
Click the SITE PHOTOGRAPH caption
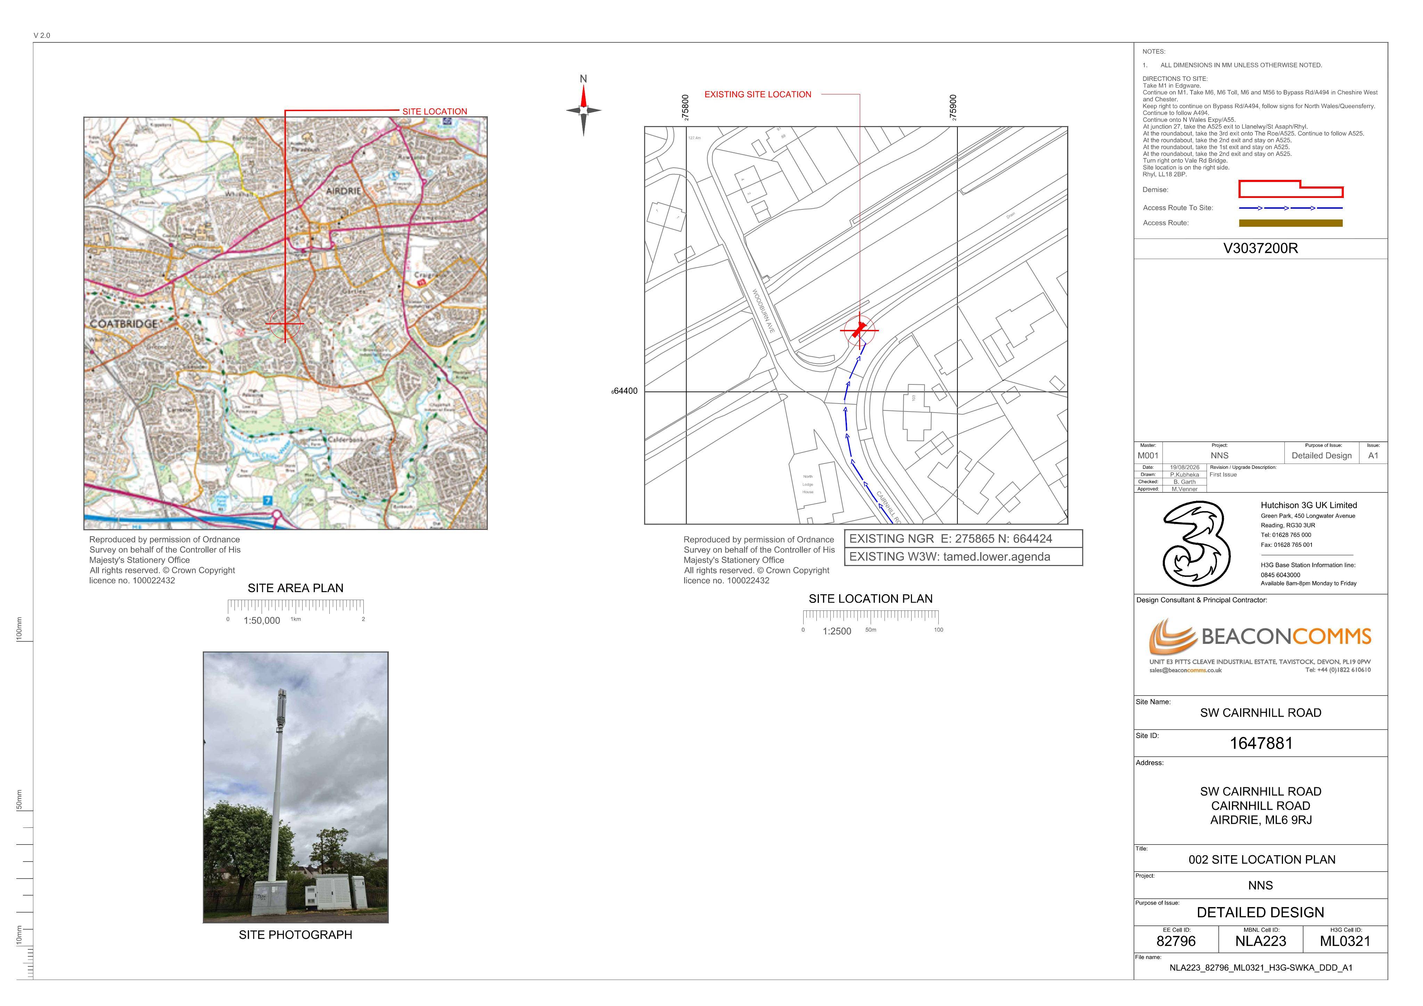pos(296,935)
